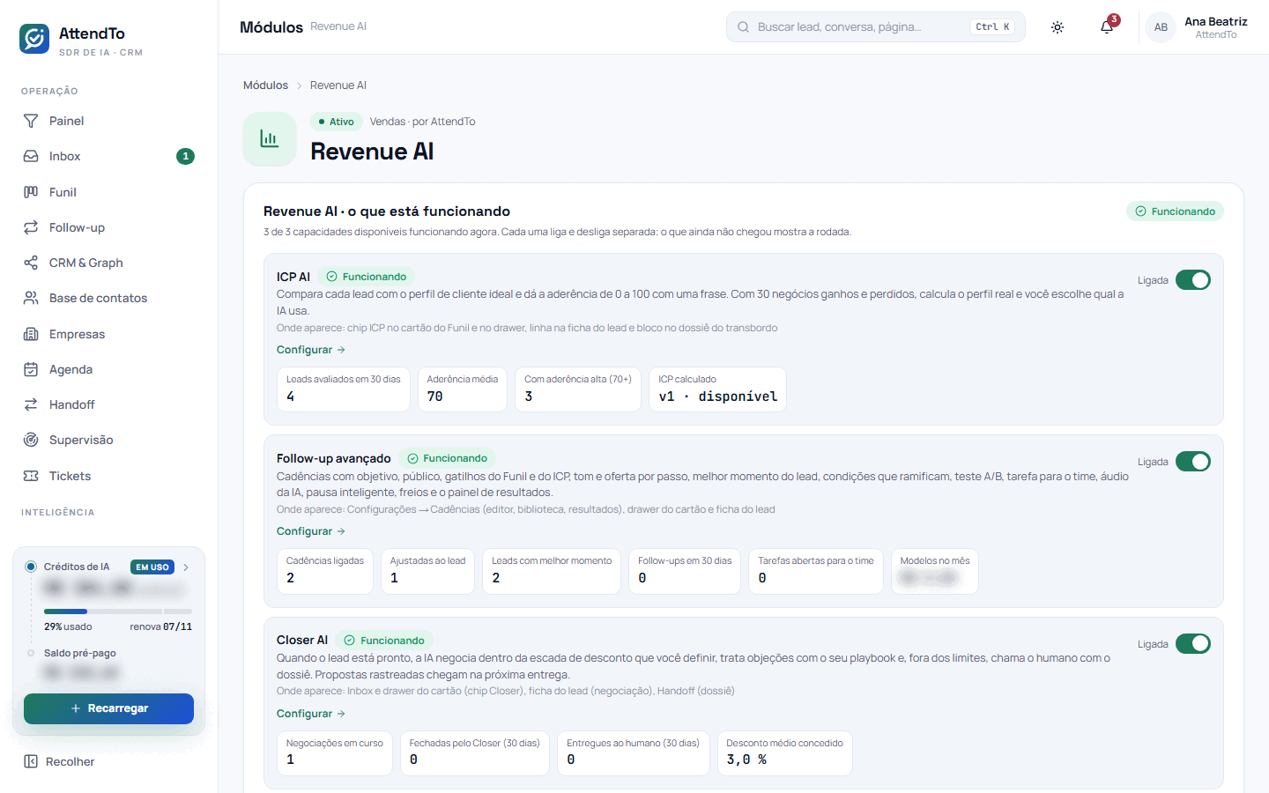Toggle light theme with sun icon
Screen dimensions: 1269x793
1057,27
